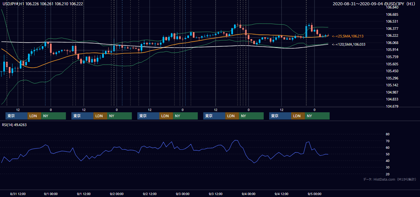Image resolution: width=420 pixels, height=197 pixels.
Task: Click the USDJPY#,H1 chart title text
Action: tap(43, 4)
